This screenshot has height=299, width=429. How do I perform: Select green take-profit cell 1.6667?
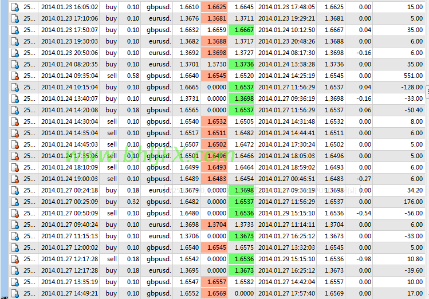(242, 30)
